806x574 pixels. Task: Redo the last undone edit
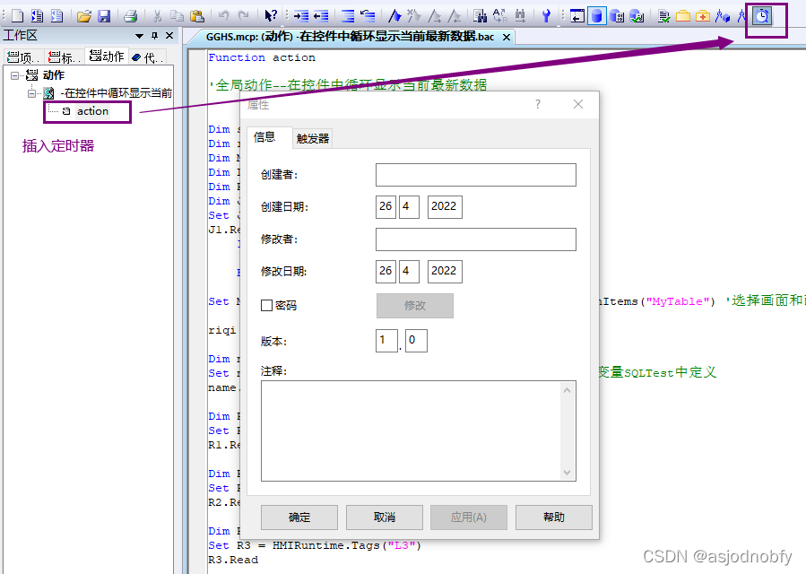(x=244, y=16)
